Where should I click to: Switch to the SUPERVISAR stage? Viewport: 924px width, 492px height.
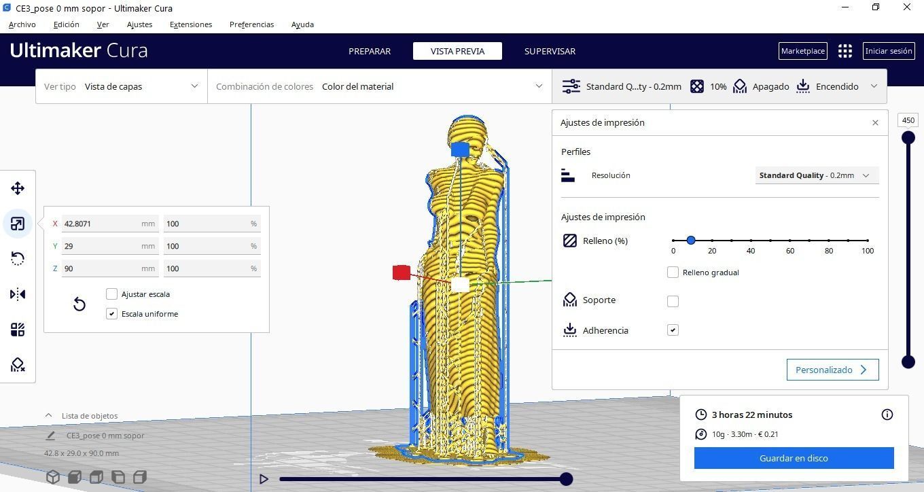tap(550, 51)
